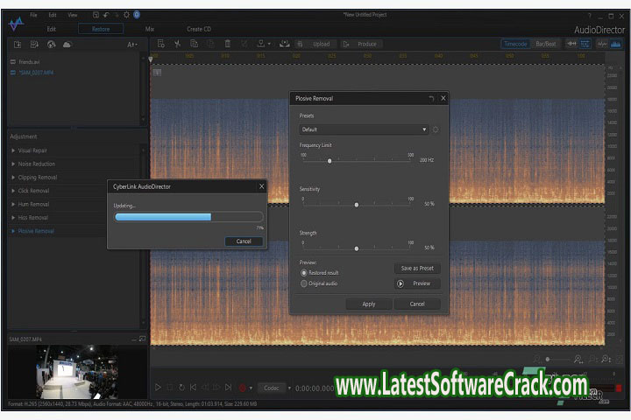Image resolution: width=631 pixels, height=420 pixels.
Task: Click the stop button in transport controls
Action: [169, 388]
